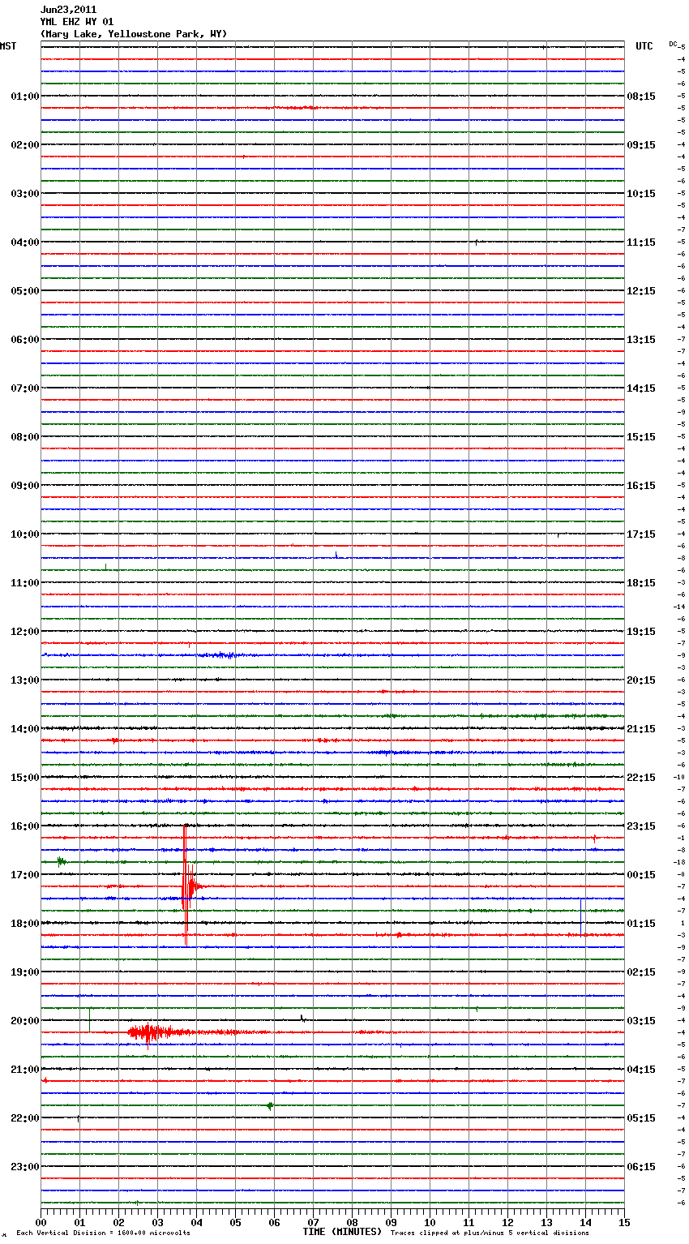Click the tall blue spike near minute 14
Image resolution: width=689 pixels, height=1244 pixels.
(580, 915)
